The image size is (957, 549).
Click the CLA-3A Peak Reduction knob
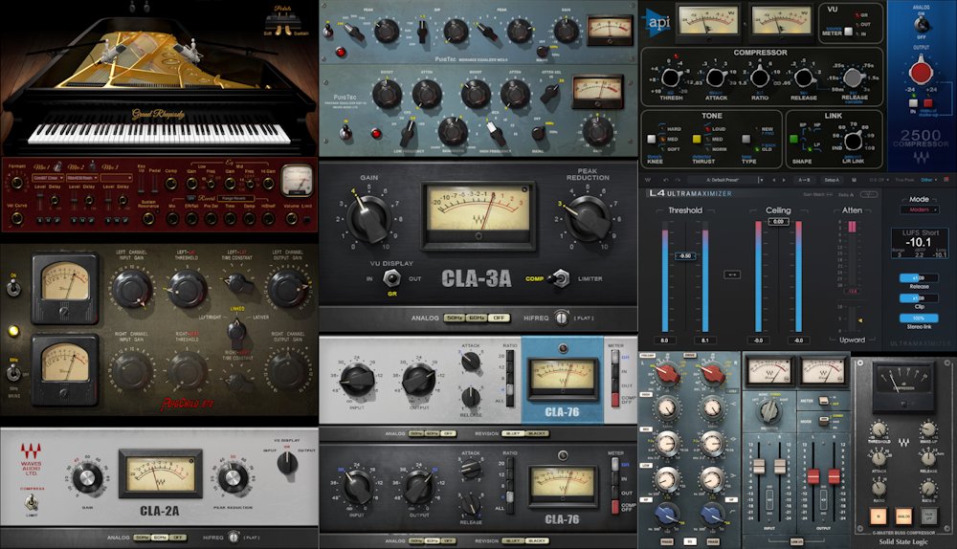tap(588, 218)
